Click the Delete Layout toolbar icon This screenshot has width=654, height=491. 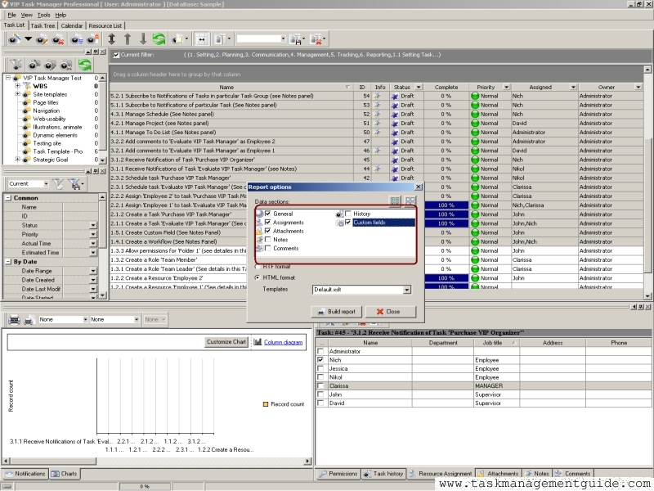tap(316, 39)
